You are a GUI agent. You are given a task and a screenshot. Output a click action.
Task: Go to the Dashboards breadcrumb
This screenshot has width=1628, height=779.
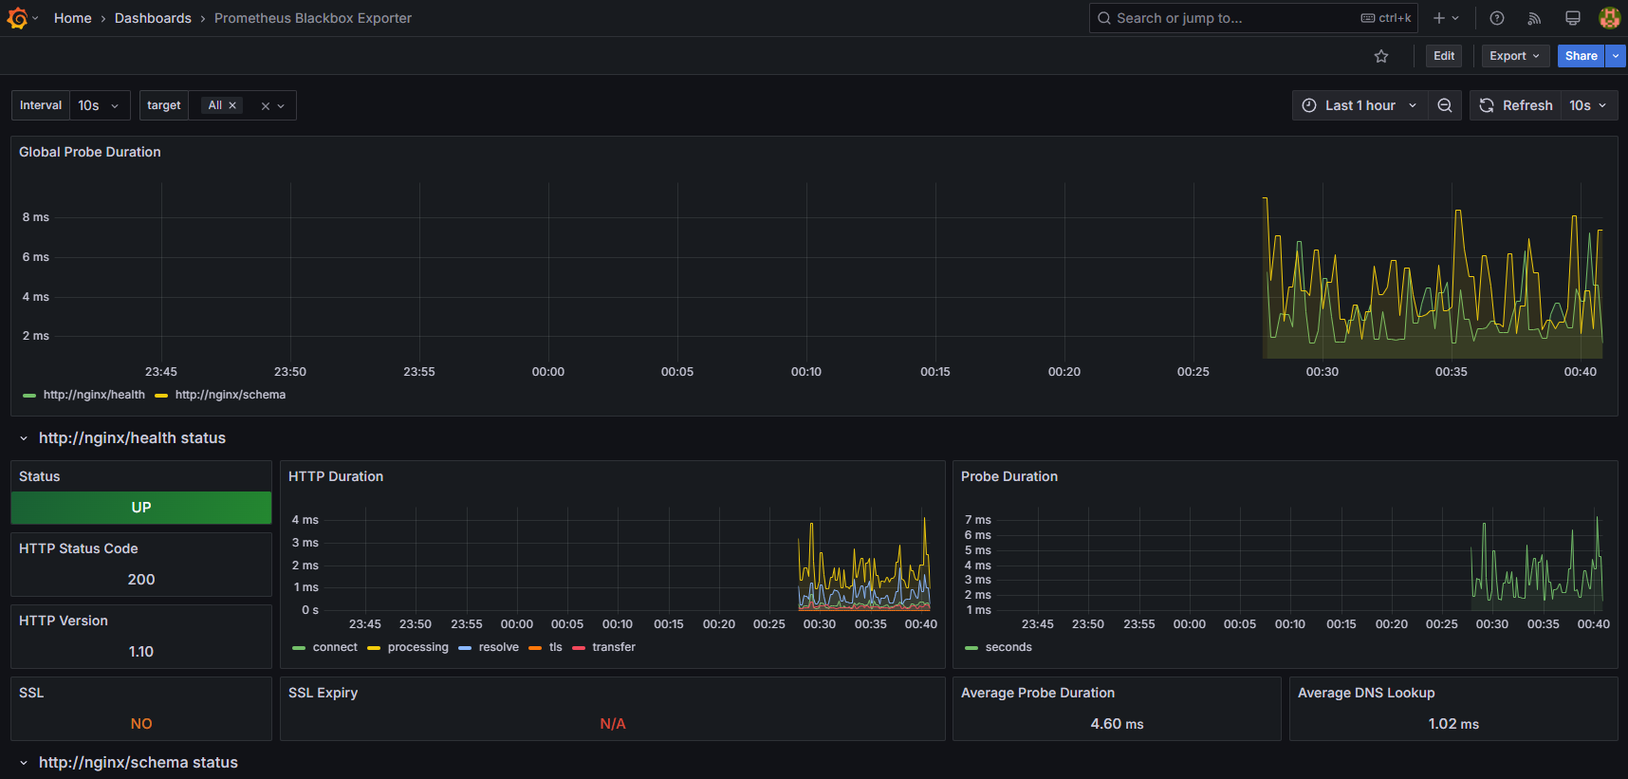(x=153, y=18)
